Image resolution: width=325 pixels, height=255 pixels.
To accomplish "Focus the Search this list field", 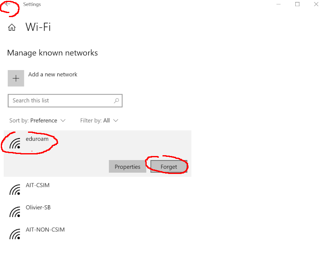I will pos(65,101).
